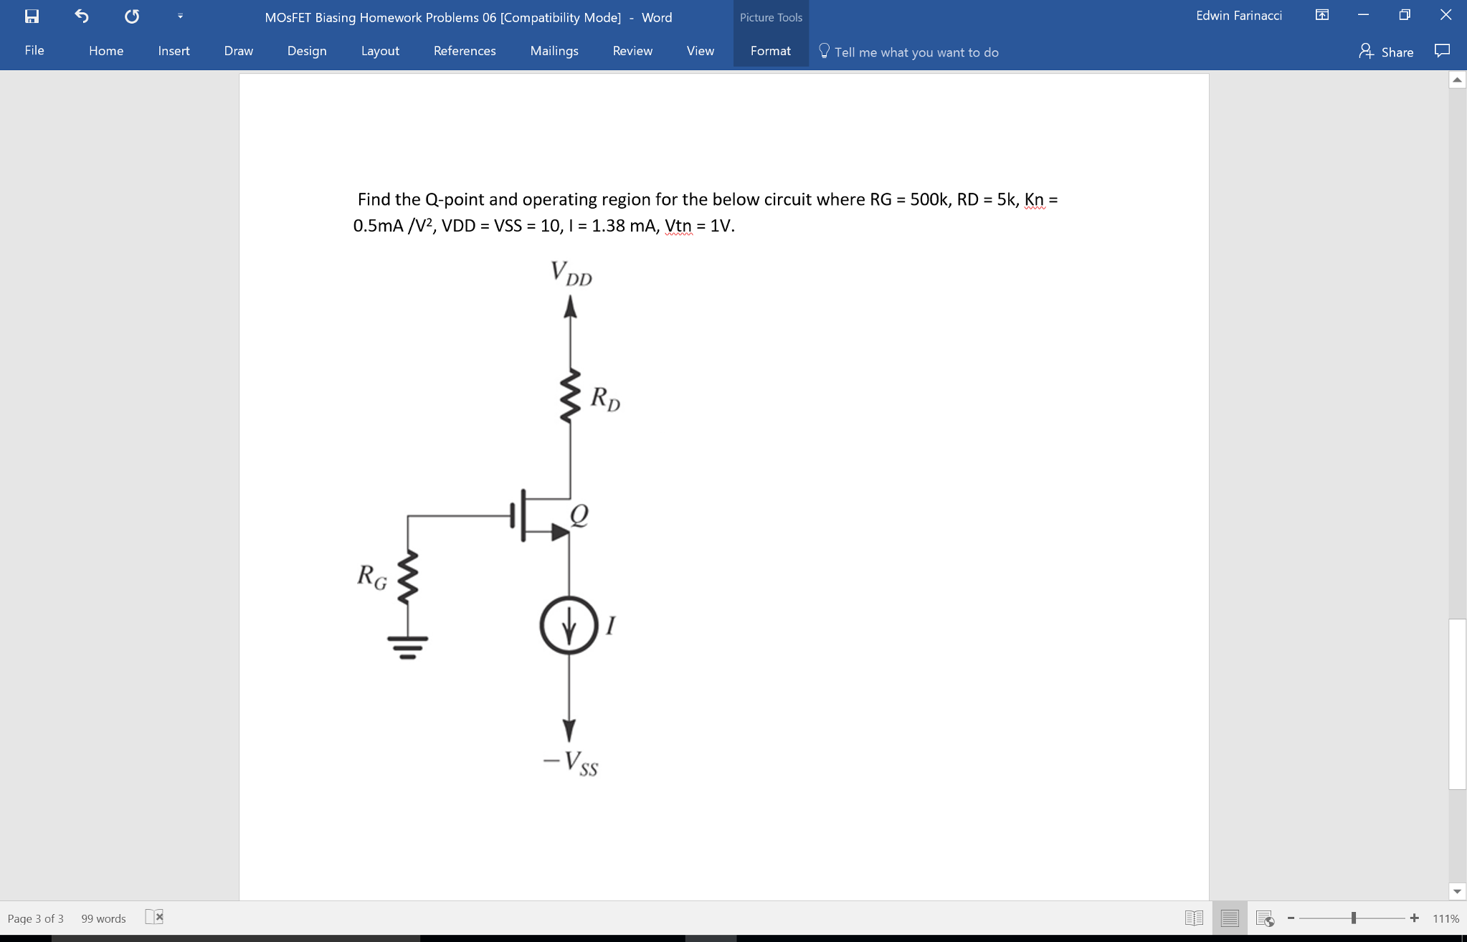Click the scroll-up arrow on the document scrollbar
Image resolution: width=1467 pixels, height=942 pixels.
pyautogui.click(x=1456, y=80)
